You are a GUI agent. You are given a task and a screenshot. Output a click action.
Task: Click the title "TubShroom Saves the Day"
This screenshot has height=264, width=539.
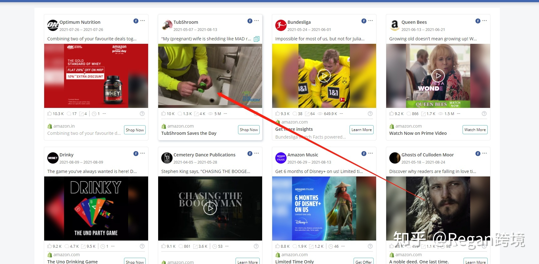pyautogui.click(x=189, y=133)
